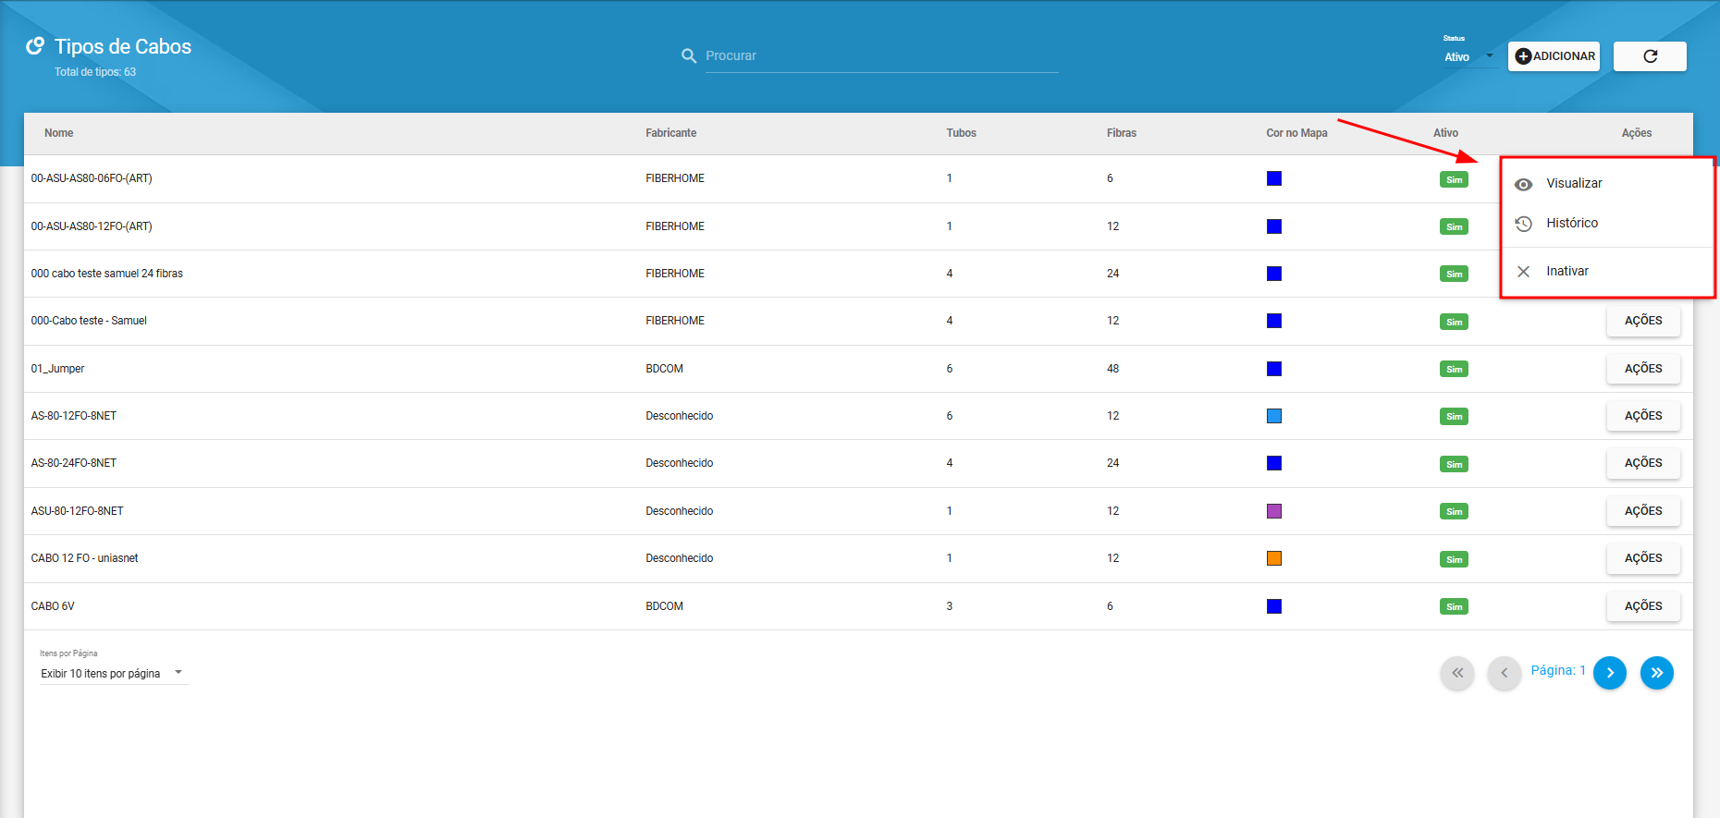Click the history clock icon next to Histórico

point(1523,224)
